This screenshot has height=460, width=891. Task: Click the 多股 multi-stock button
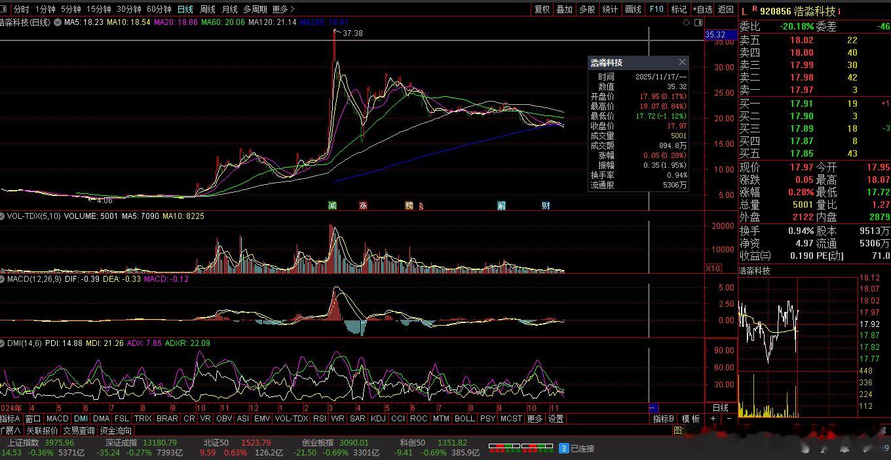click(587, 9)
